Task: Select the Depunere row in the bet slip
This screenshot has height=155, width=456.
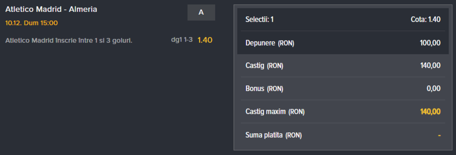Action: (x=343, y=43)
